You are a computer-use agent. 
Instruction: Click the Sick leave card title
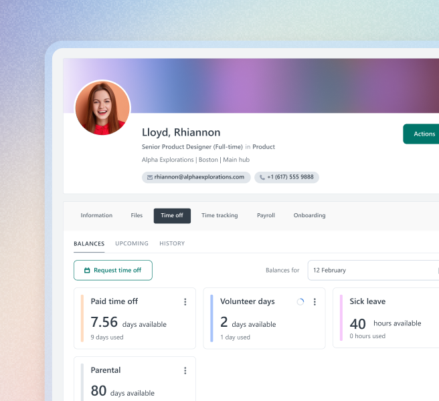coord(367,301)
